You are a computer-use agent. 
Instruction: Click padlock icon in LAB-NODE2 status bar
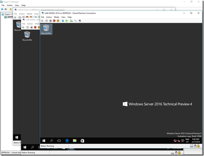pyautogui.click(x=198, y=146)
